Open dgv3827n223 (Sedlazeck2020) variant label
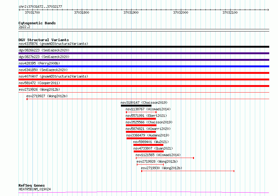The height and width of the screenshot is (196, 278). 44,57
